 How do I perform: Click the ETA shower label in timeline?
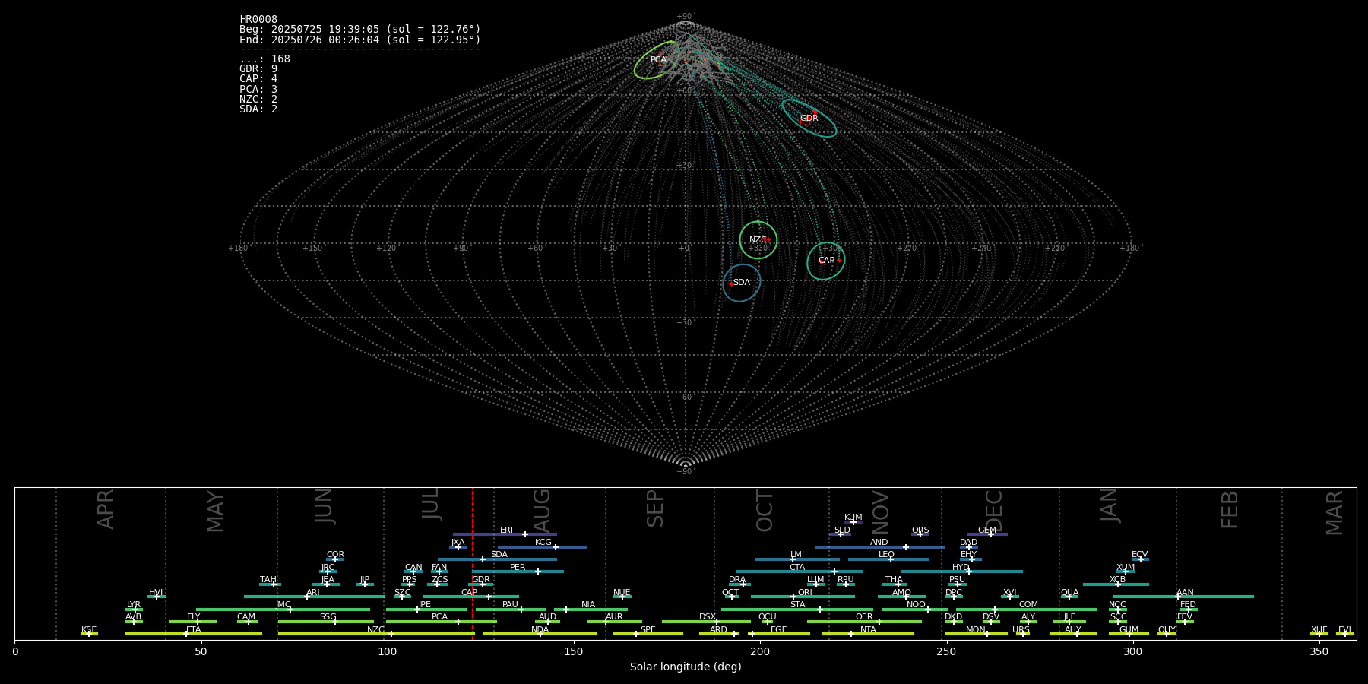point(194,630)
